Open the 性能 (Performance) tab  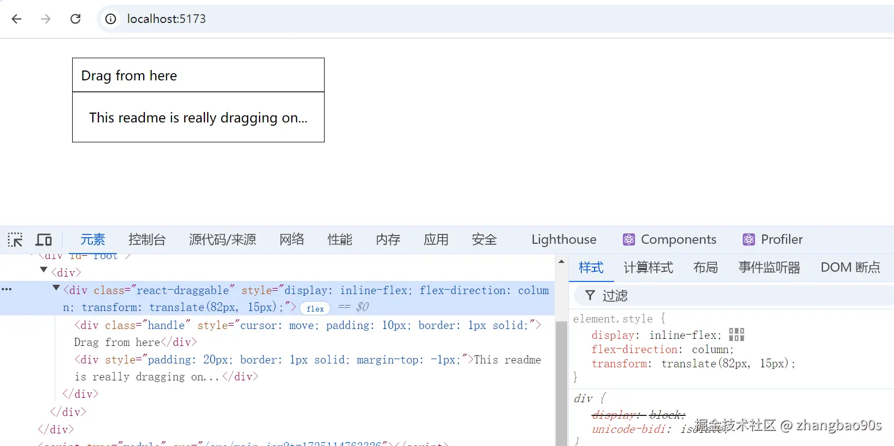[x=340, y=239]
